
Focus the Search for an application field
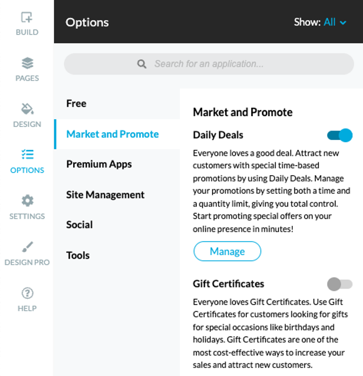coord(209,64)
